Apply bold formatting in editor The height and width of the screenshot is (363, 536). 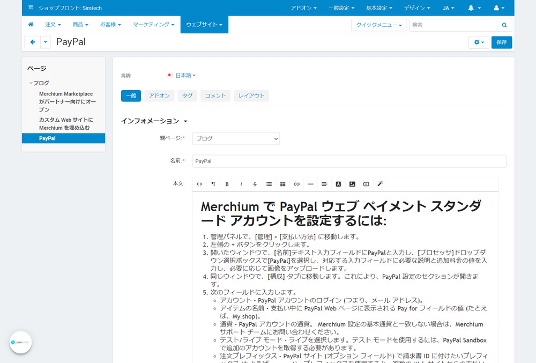pos(227,184)
